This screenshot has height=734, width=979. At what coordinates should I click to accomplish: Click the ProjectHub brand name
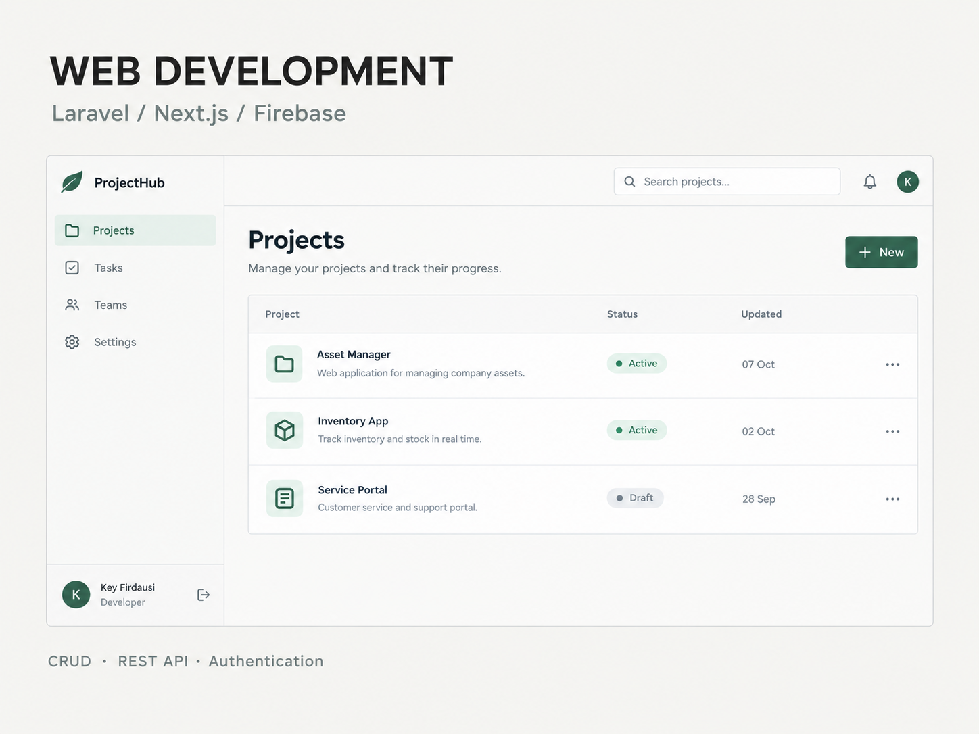click(x=129, y=182)
